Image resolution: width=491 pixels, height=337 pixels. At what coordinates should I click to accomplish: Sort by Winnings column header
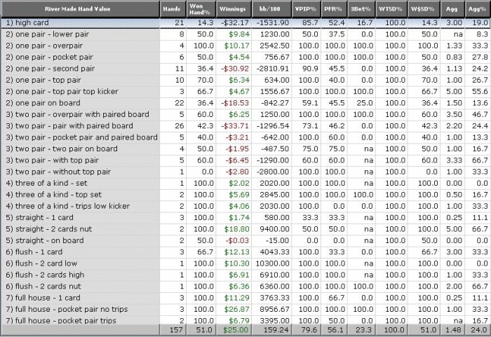pyautogui.click(x=234, y=9)
